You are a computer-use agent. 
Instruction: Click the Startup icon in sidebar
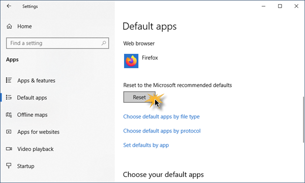click(x=9, y=166)
